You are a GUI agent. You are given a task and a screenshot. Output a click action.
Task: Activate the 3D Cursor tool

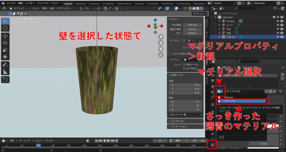coord(5,28)
